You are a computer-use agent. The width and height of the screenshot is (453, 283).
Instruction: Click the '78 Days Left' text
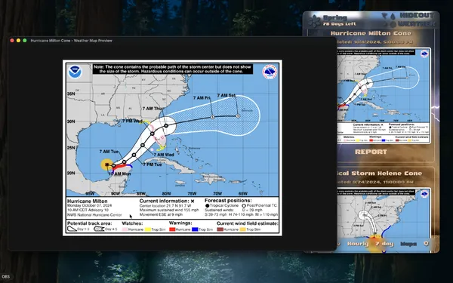coord(340,24)
